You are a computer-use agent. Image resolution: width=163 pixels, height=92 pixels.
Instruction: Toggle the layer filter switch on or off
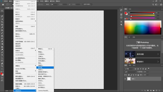click(x=148, y=68)
